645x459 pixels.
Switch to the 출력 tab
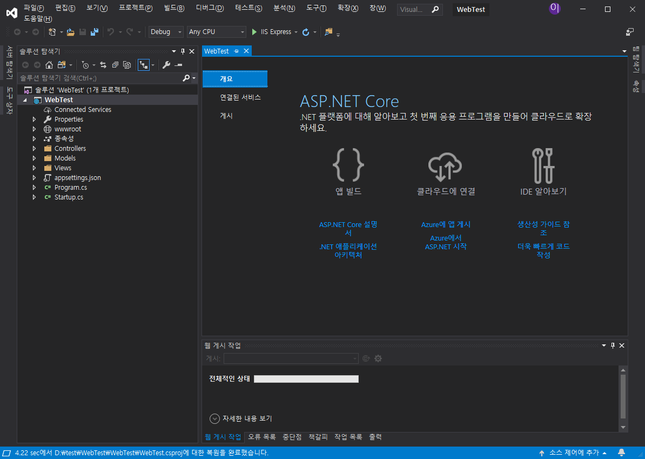click(x=375, y=437)
